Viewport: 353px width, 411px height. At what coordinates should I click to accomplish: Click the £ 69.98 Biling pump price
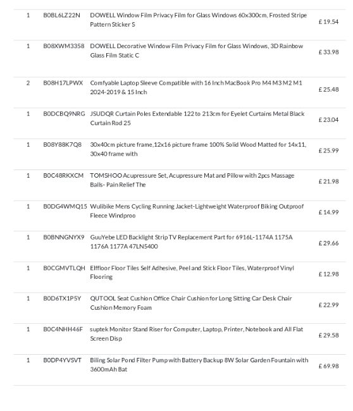[x=328, y=366]
